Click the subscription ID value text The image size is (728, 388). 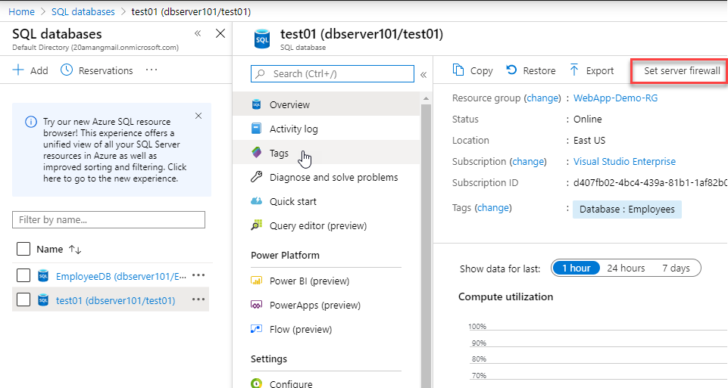(651, 182)
